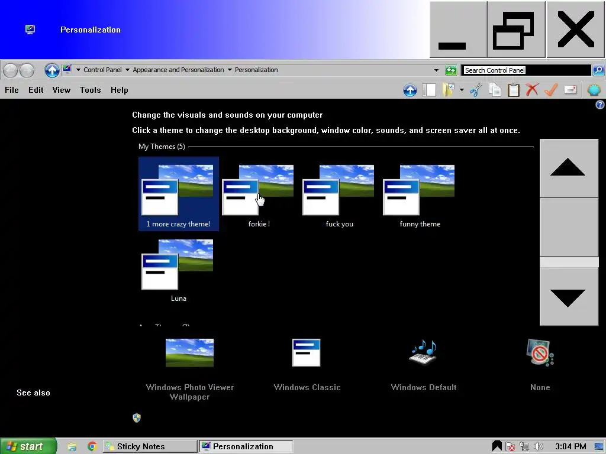Open the Help menu
Screen dimensions: 606x454
(119, 90)
